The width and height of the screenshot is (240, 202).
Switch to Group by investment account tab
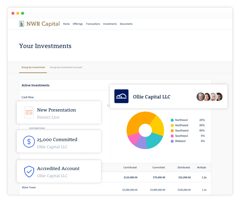pos(66,67)
